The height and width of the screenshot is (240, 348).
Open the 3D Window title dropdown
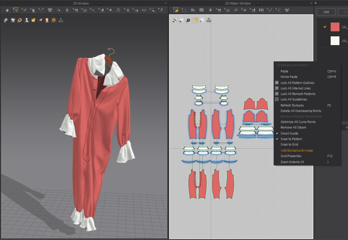tap(101, 3)
